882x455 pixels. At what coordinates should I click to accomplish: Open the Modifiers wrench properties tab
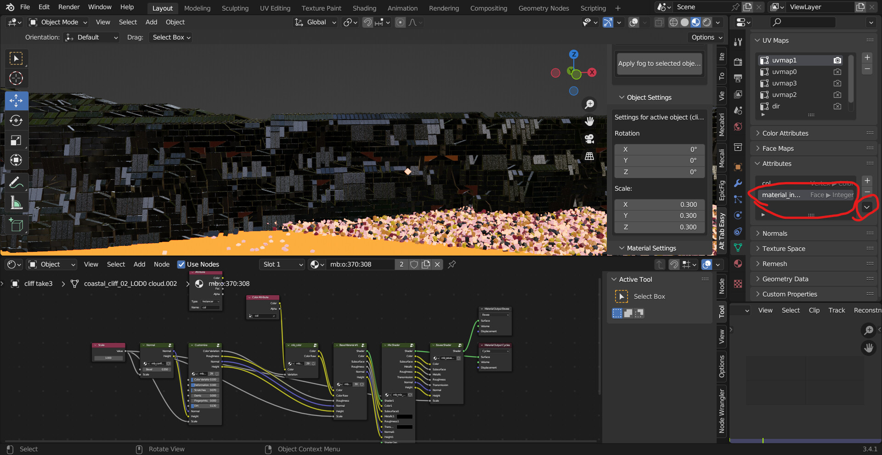pyautogui.click(x=738, y=183)
